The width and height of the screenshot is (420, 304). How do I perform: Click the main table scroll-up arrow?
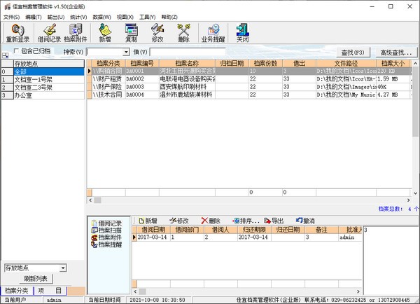pos(415,64)
